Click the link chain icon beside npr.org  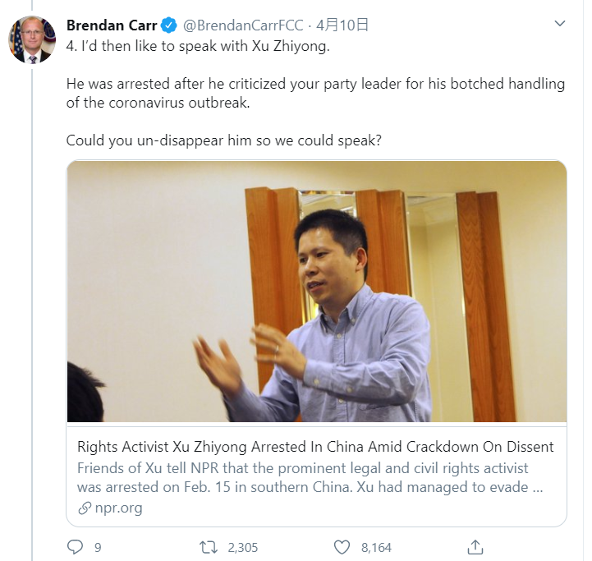84,508
